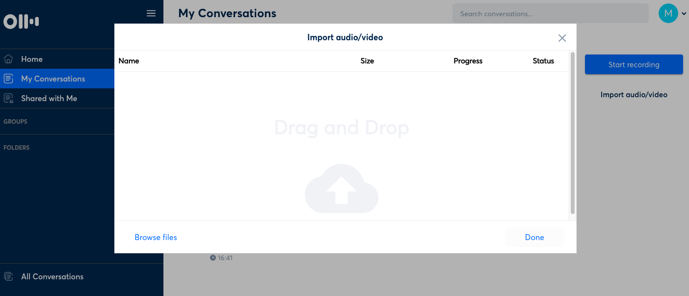Expand the GROUPS section
The image size is (689, 296).
click(15, 121)
